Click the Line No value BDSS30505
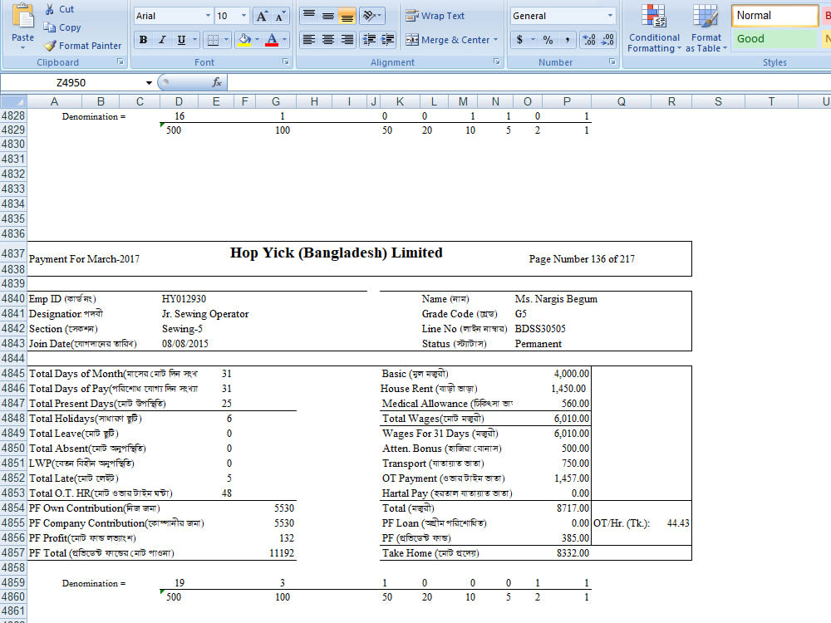 click(540, 329)
